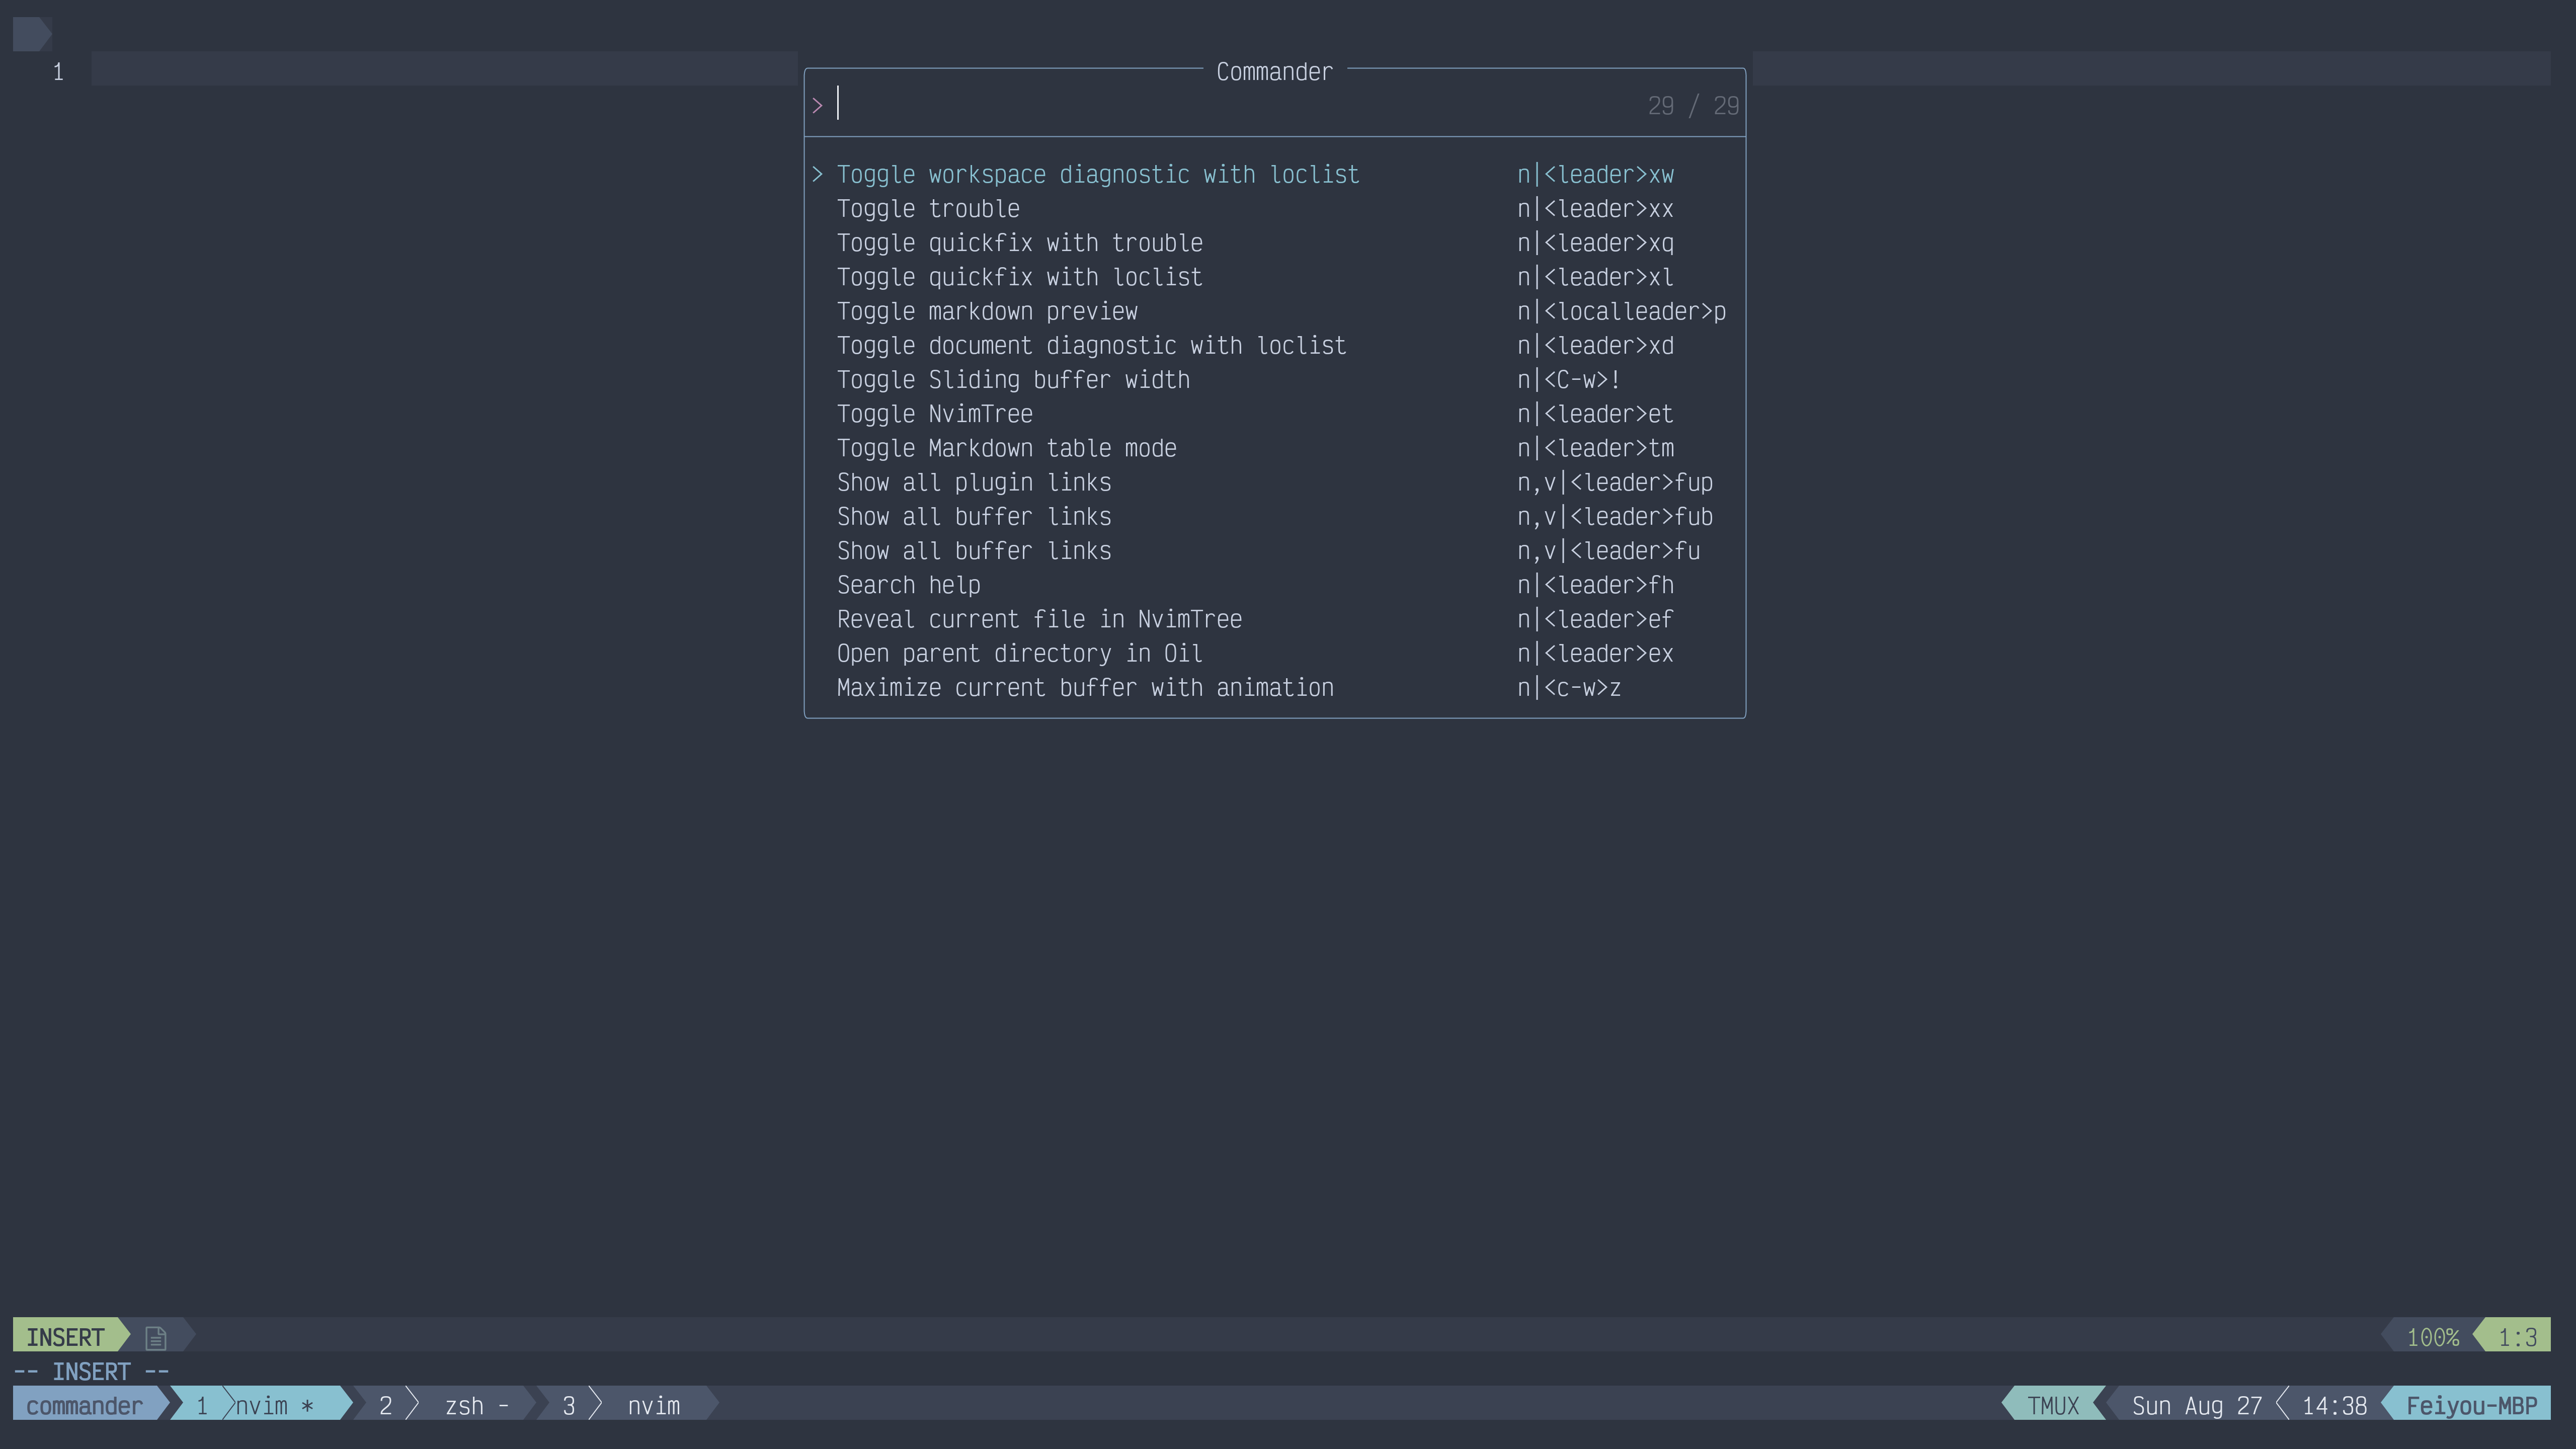Screen dimensions: 2576x1449
Task: Click the n|<C-w>! keybinding text
Action: coord(1568,380)
